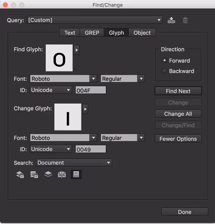Viewport: 215px width, 224px height.
Task: Open Change Glyph picker arrow
Action: 85,109
